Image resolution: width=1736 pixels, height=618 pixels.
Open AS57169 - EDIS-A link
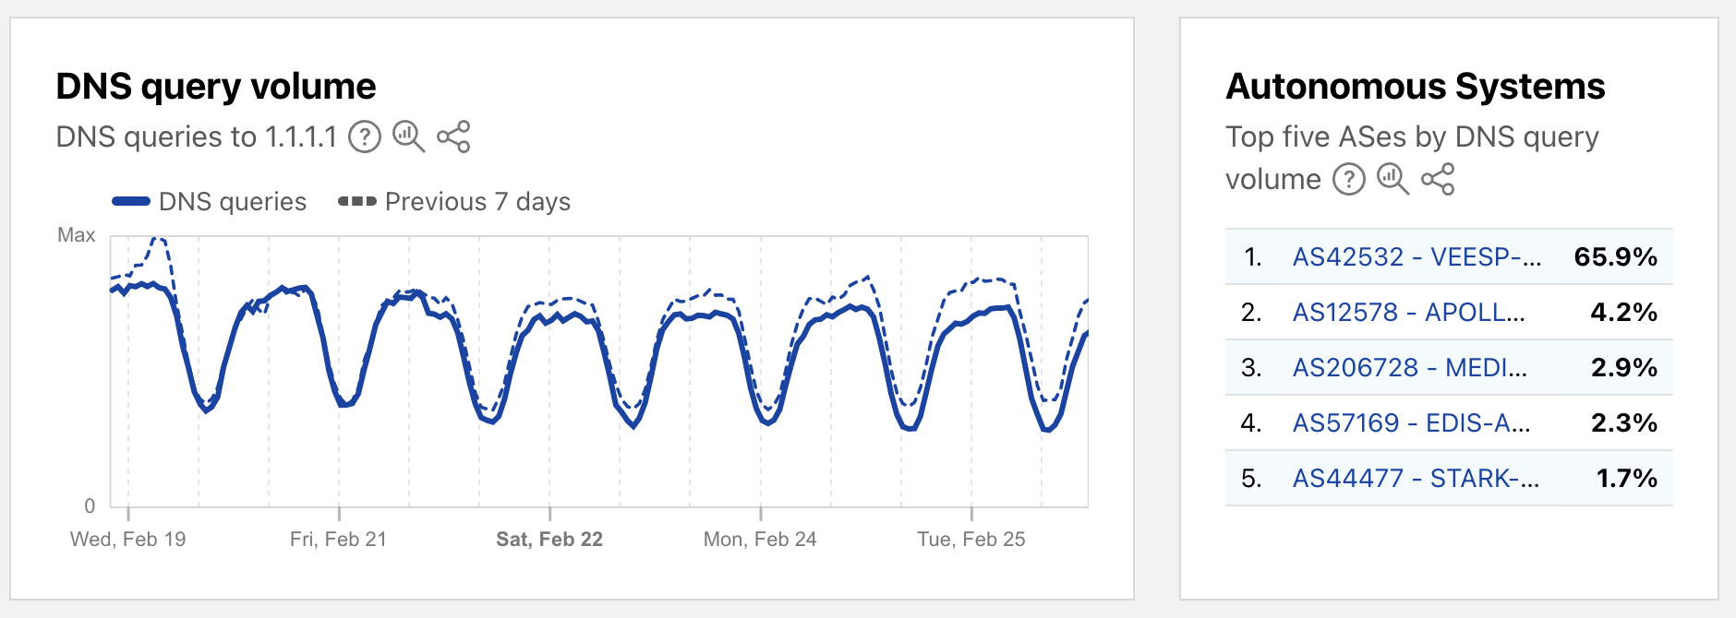point(1411,422)
